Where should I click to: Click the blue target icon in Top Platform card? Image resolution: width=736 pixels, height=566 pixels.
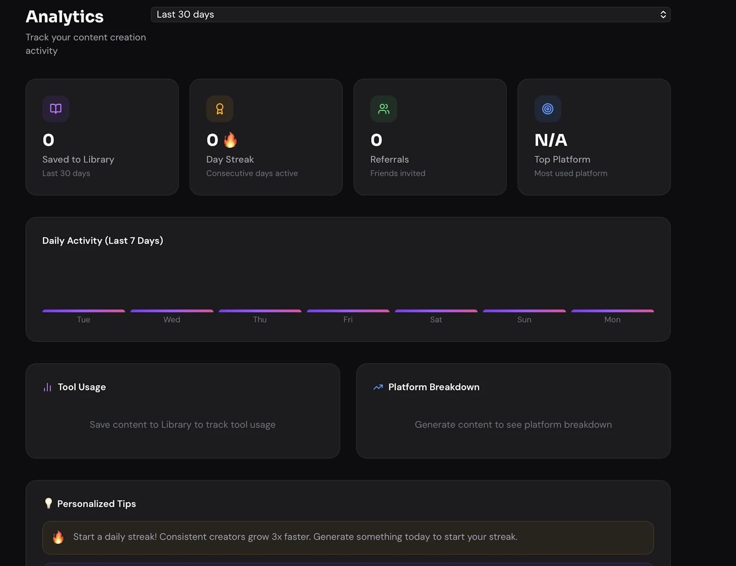[x=547, y=109]
